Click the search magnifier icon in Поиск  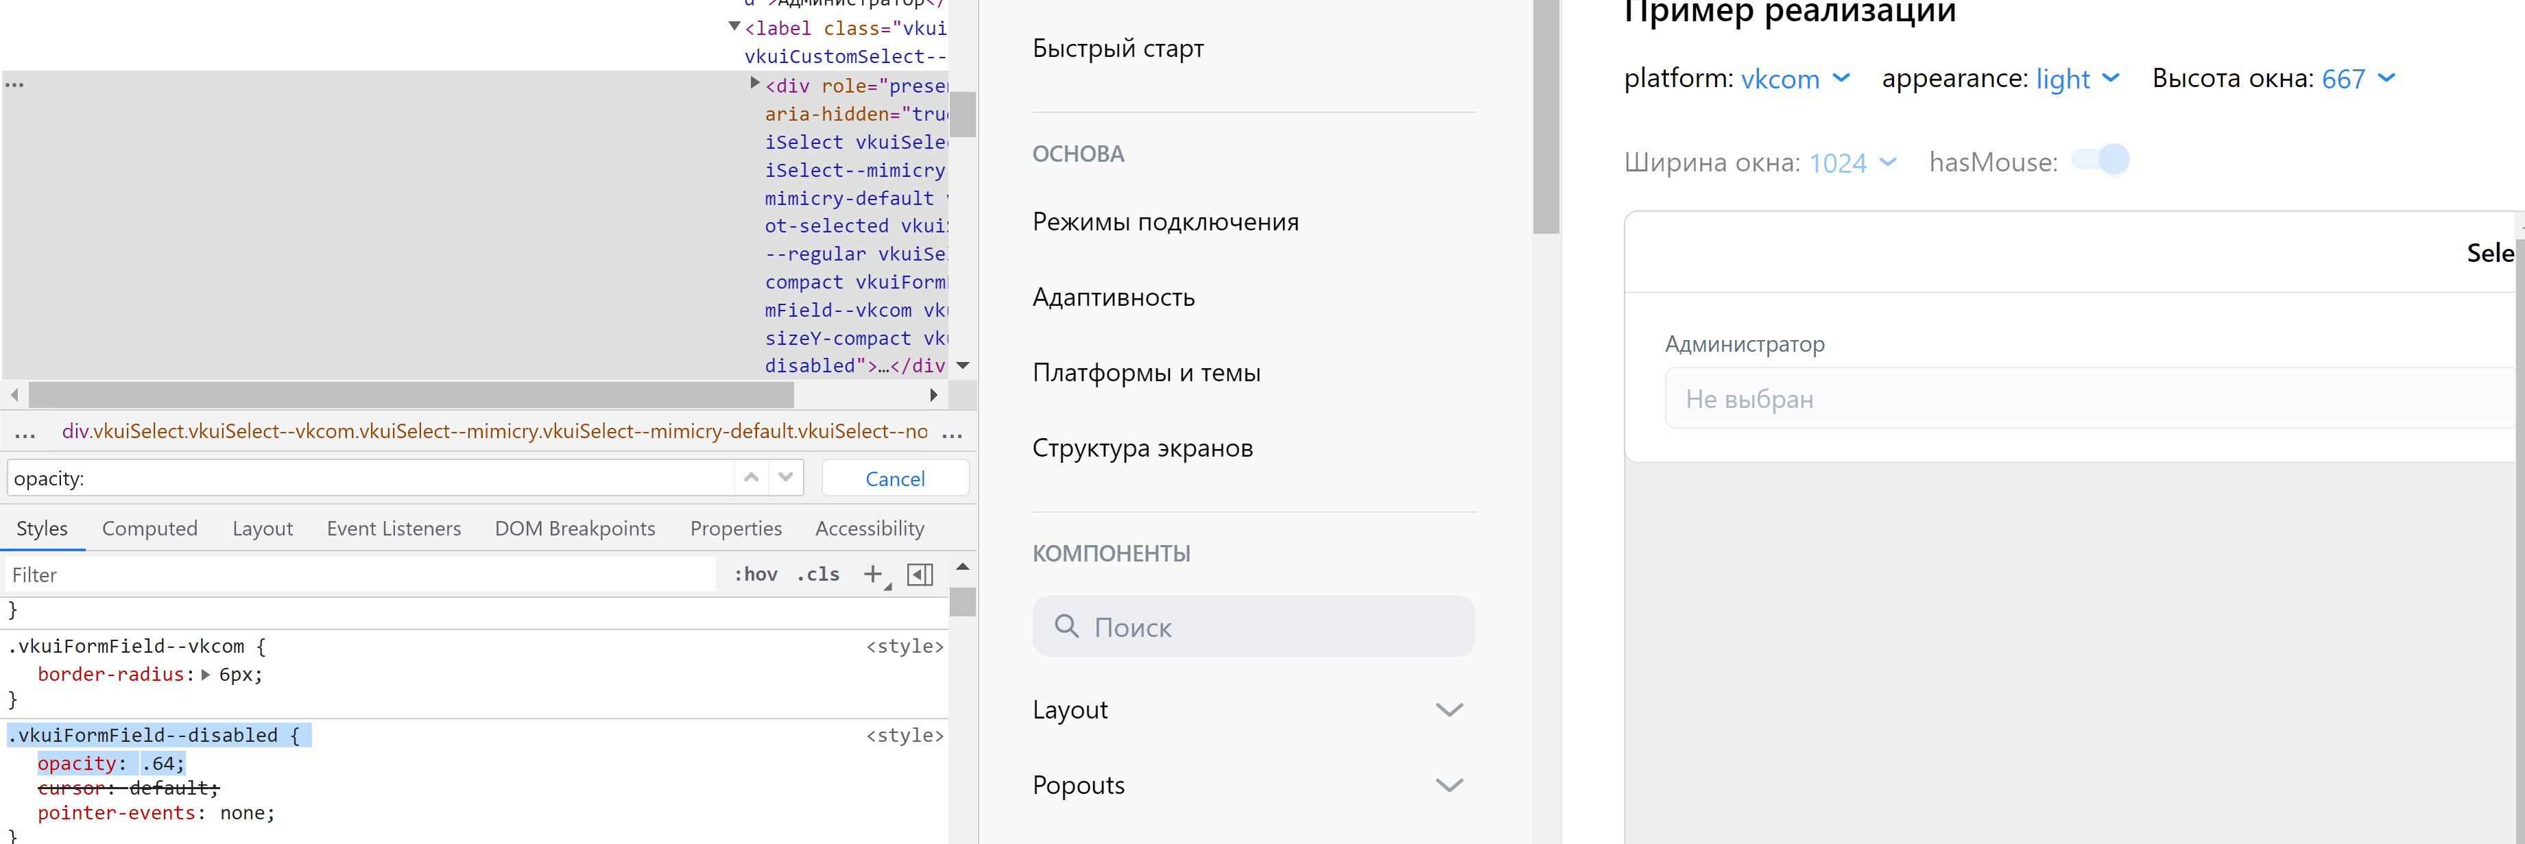[x=1066, y=627]
